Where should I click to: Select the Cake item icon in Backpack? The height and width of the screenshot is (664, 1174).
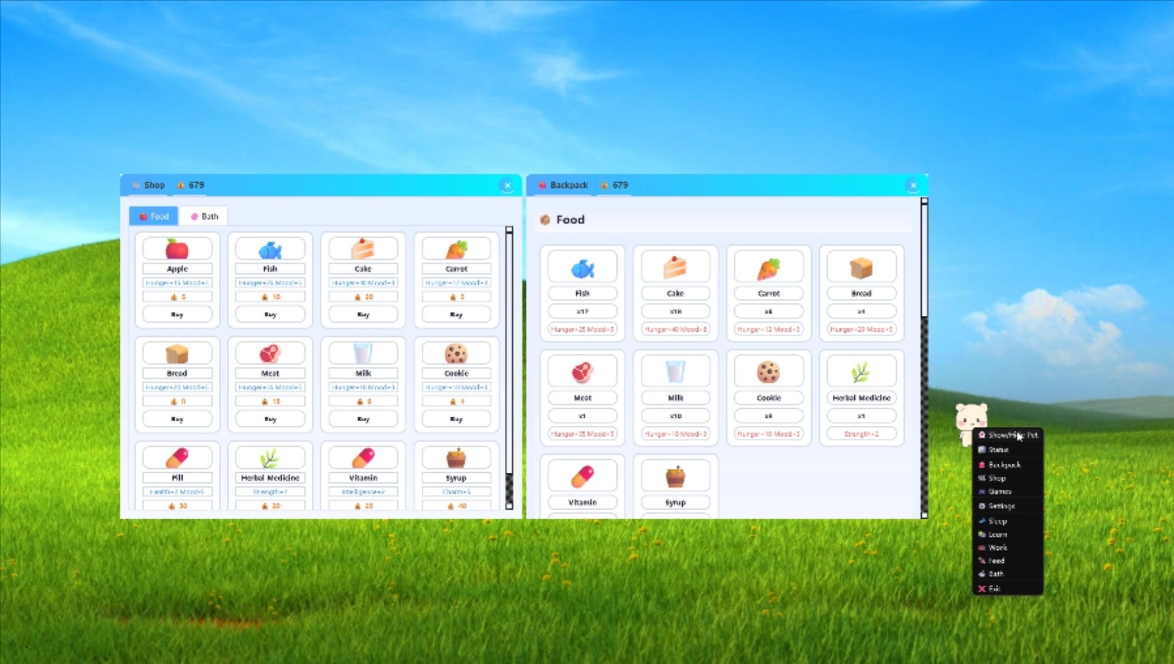[x=675, y=268]
